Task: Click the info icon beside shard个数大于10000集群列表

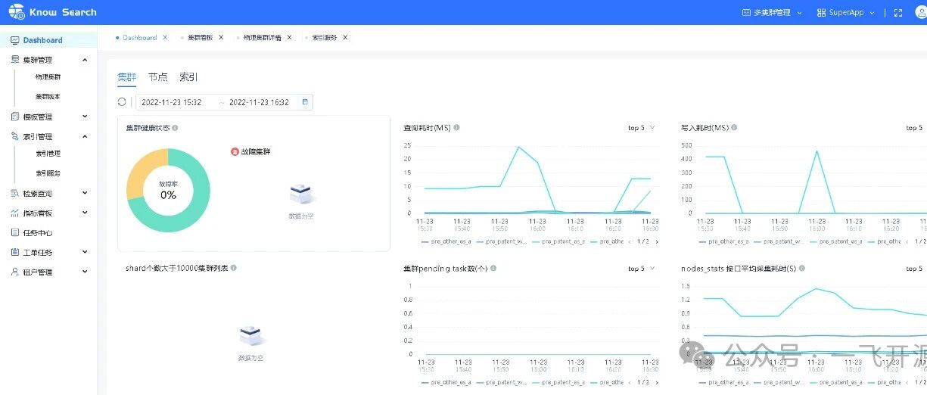Action: tap(233, 268)
